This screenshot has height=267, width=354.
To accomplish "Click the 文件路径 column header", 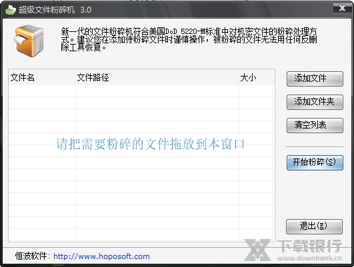I will [157, 78].
